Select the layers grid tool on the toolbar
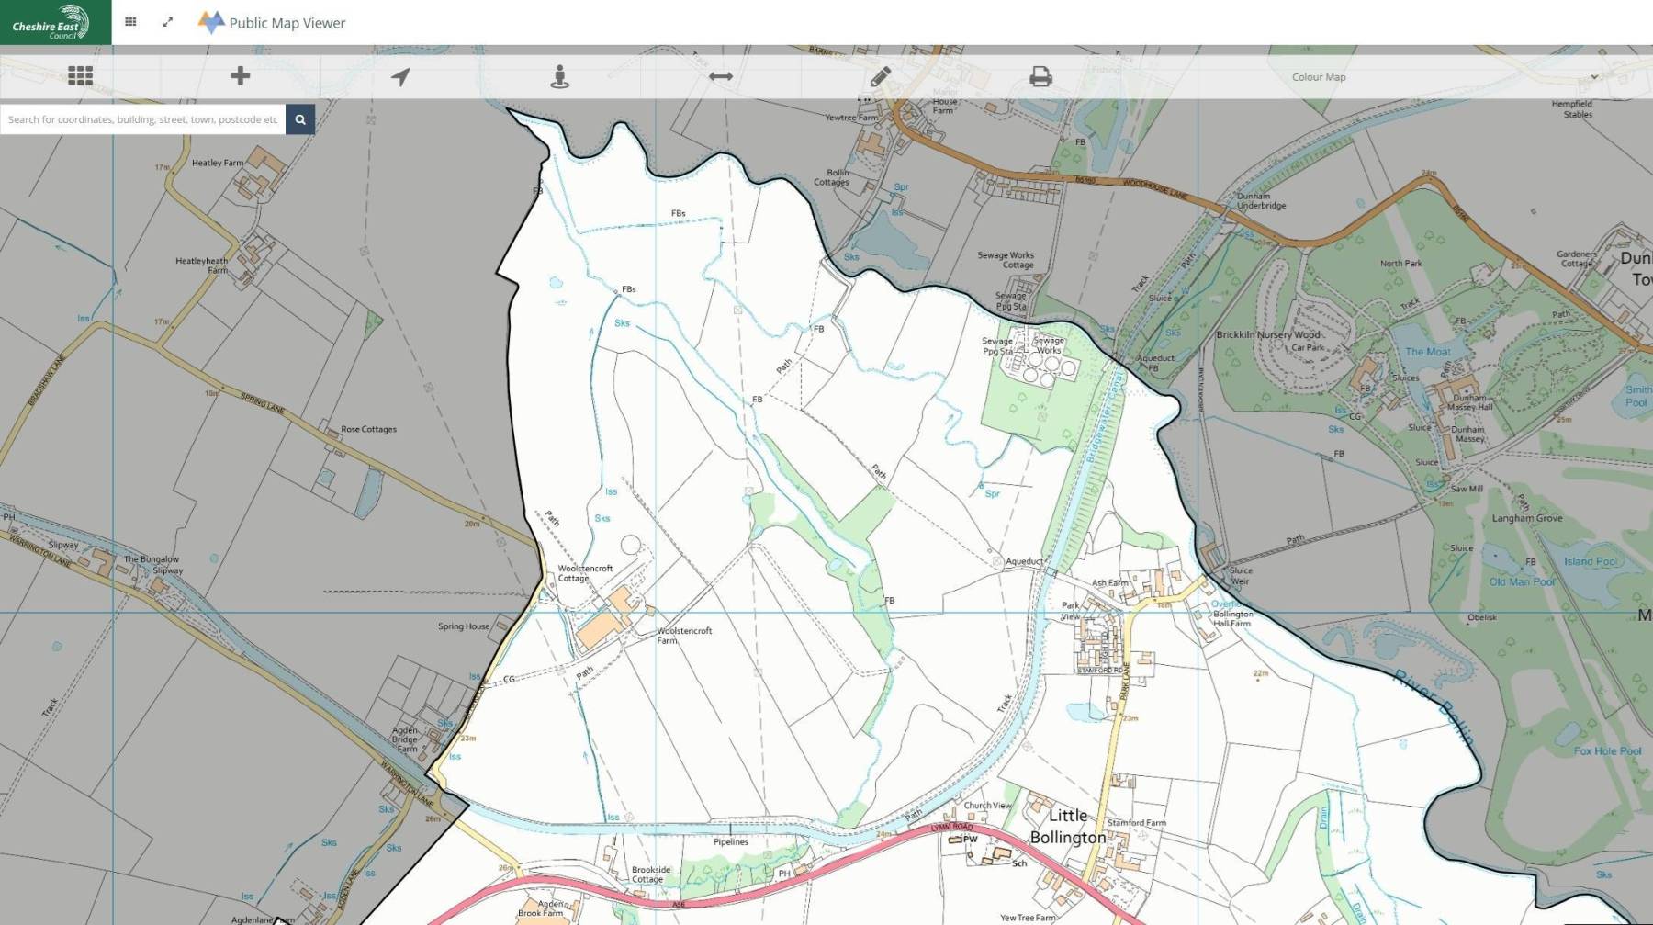 pos(80,76)
